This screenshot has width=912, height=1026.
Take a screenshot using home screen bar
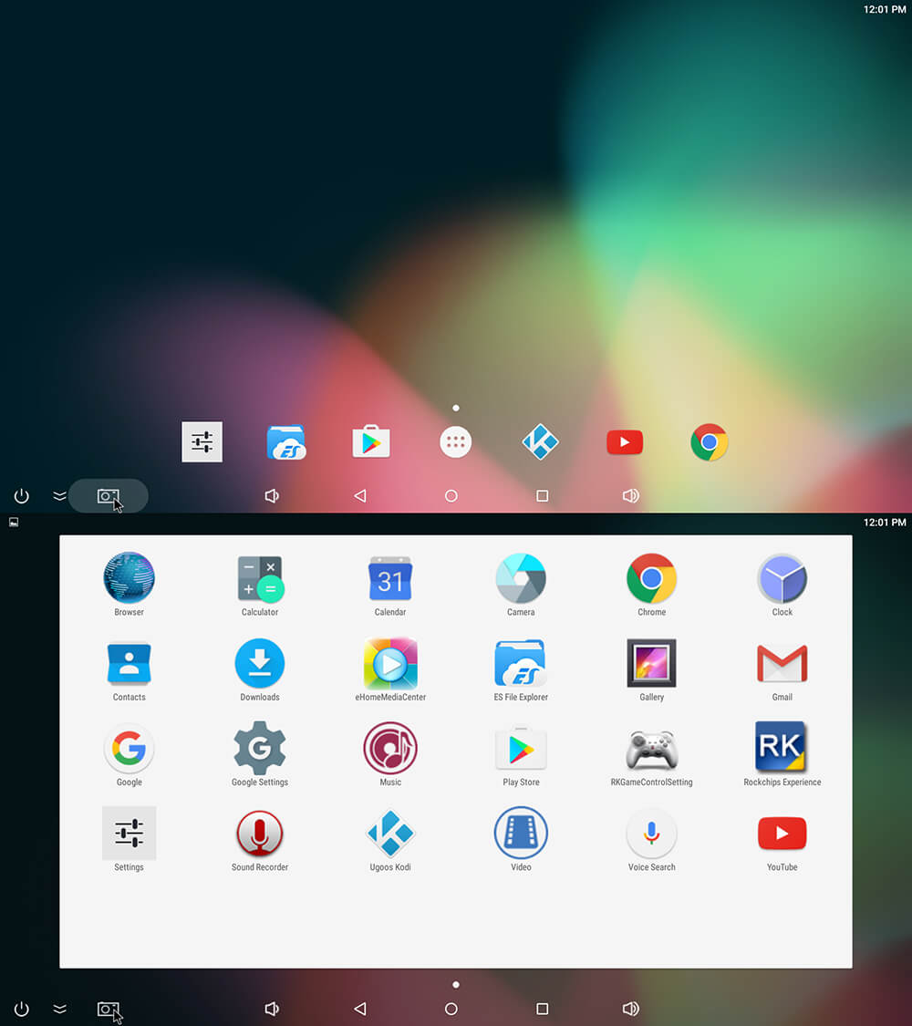pyautogui.click(x=109, y=496)
